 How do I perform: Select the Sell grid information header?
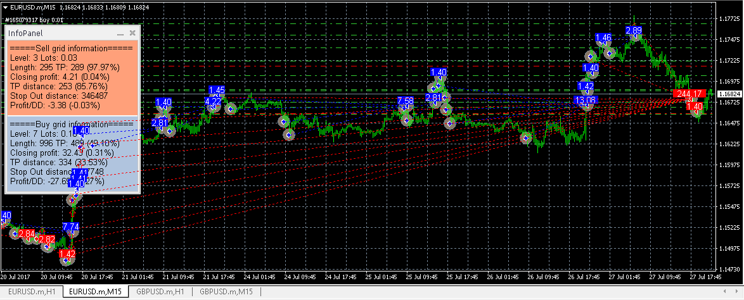pos(71,48)
